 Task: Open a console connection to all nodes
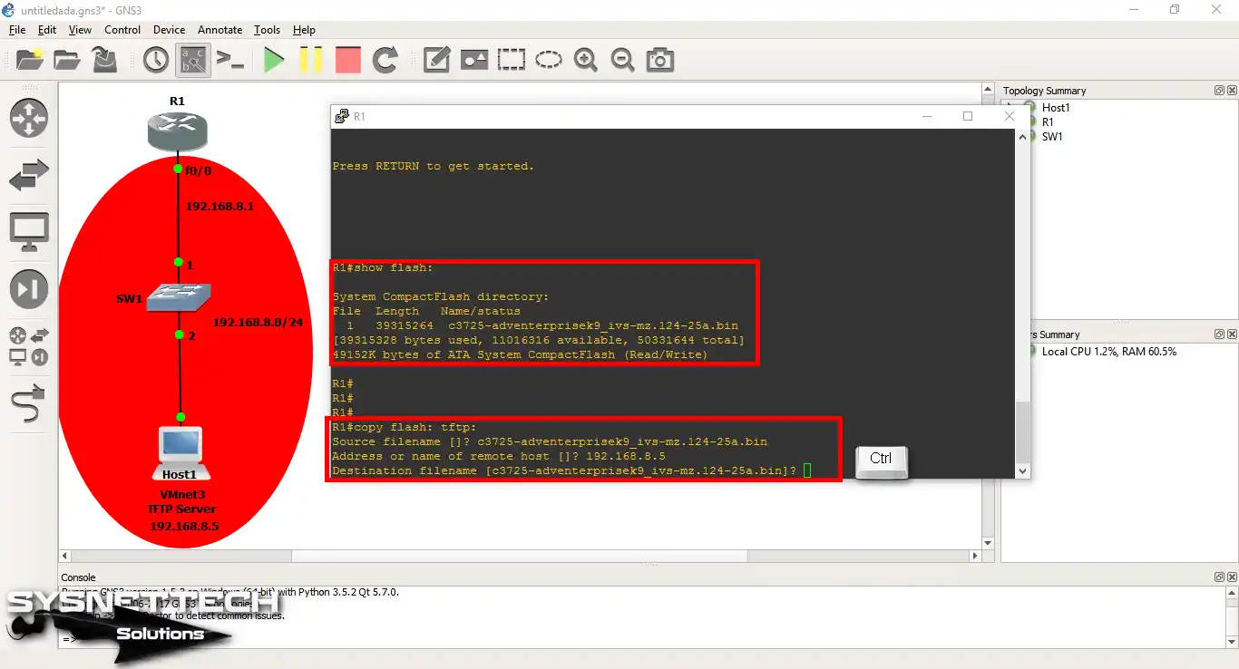coord(229,60)
